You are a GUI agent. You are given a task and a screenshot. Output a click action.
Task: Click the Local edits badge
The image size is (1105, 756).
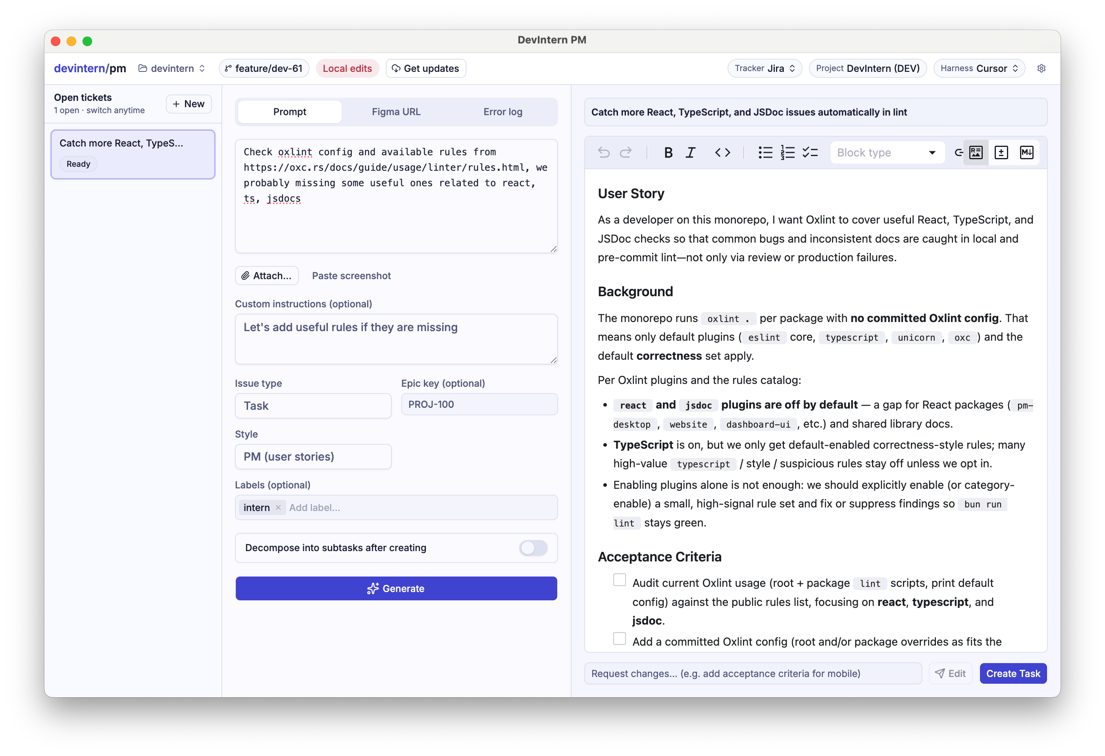tap(347, 69)
